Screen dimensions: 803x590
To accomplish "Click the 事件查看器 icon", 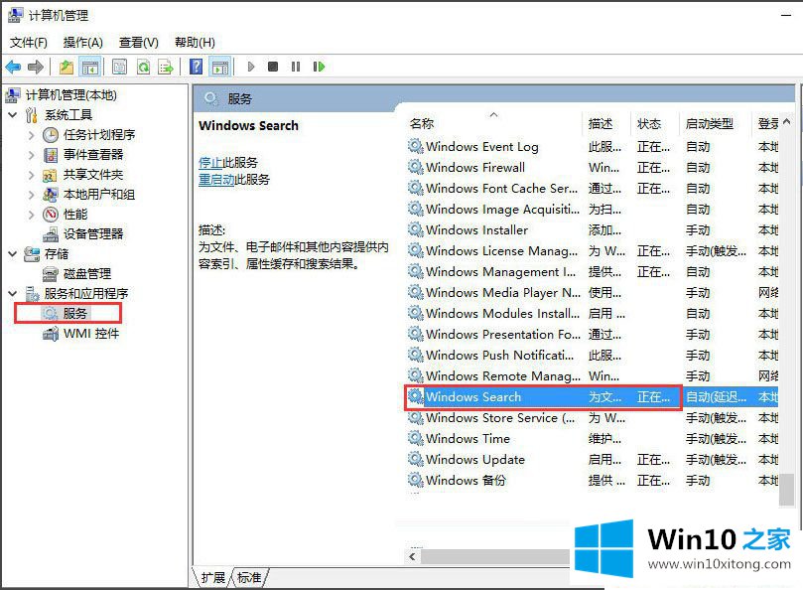I will tap(51, 155).
